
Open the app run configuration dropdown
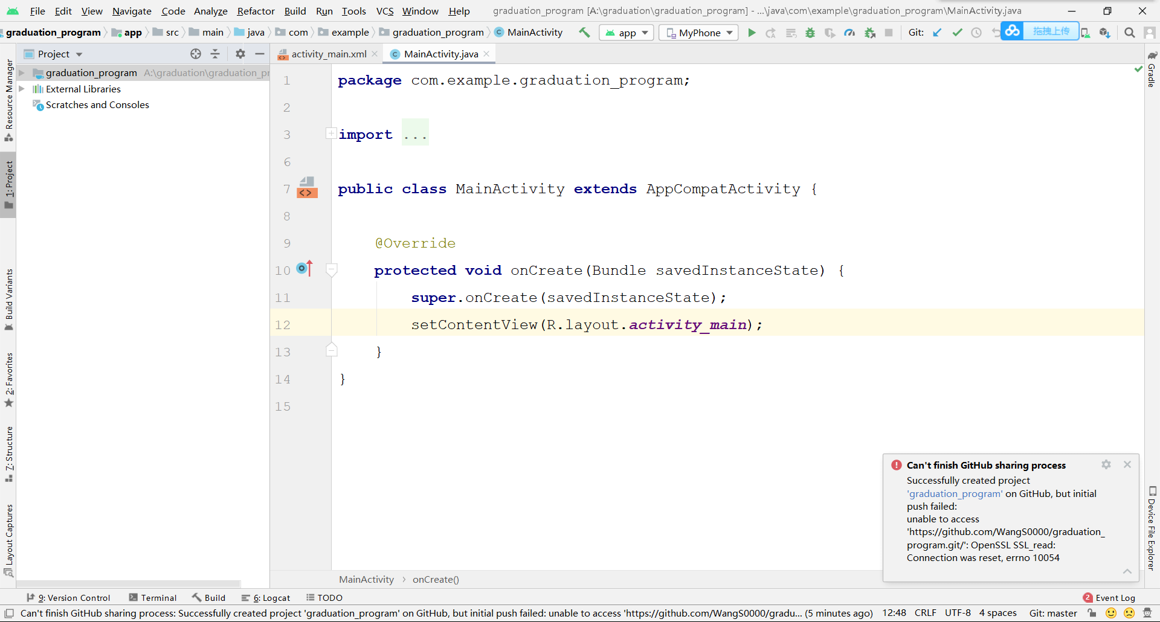[x=627, y=33]
